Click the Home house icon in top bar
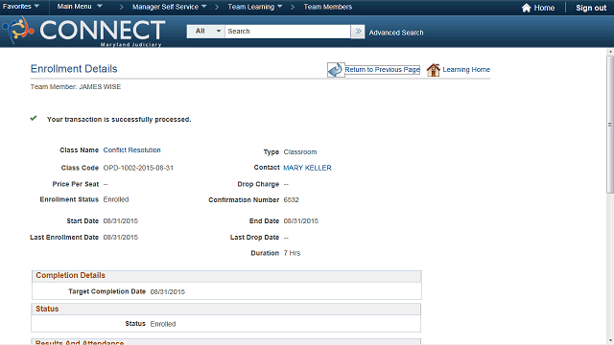The height and width of the screenshot is (345, 614). click(x=527, y=8)
